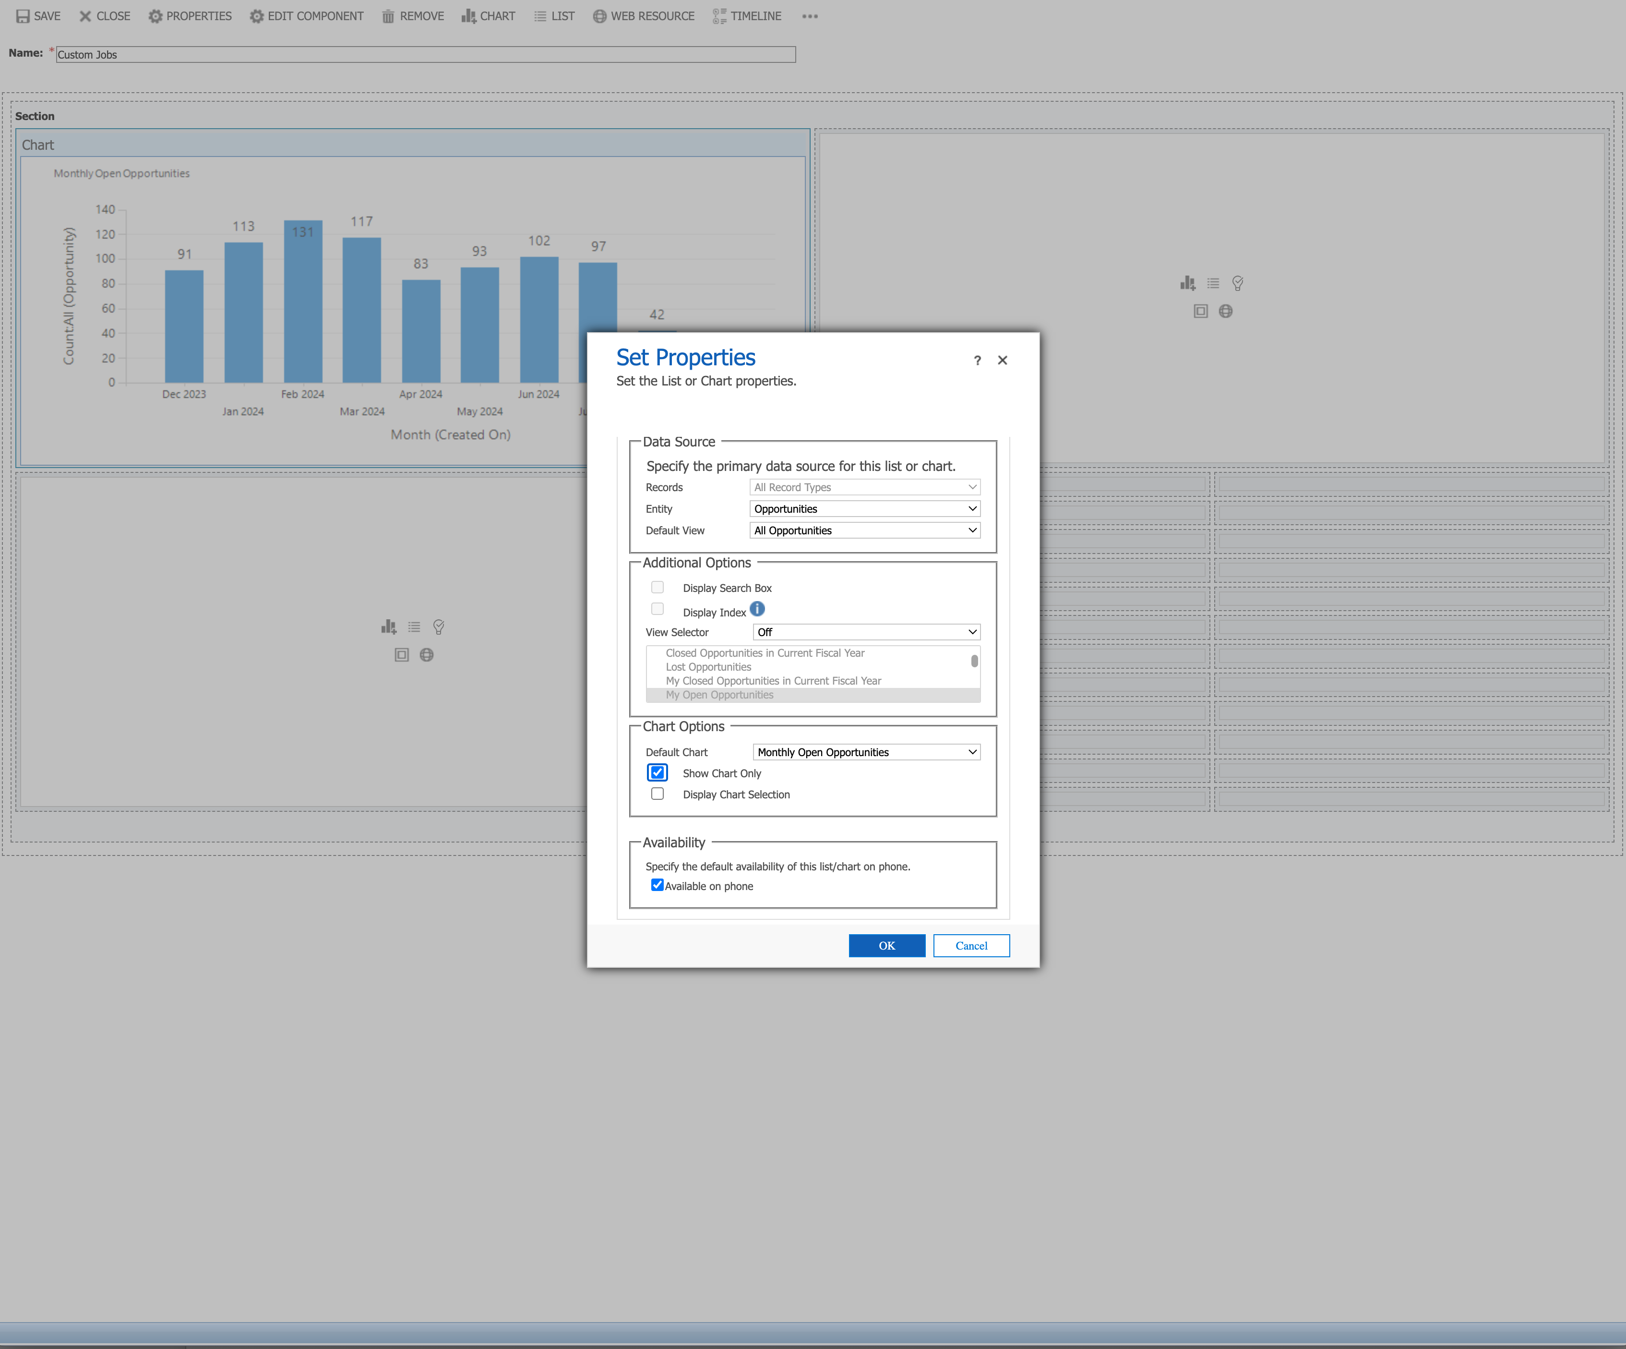1626x1349 pixels.
Task: Click the dashboard Name input field
Action: click(x=425, y=54)
